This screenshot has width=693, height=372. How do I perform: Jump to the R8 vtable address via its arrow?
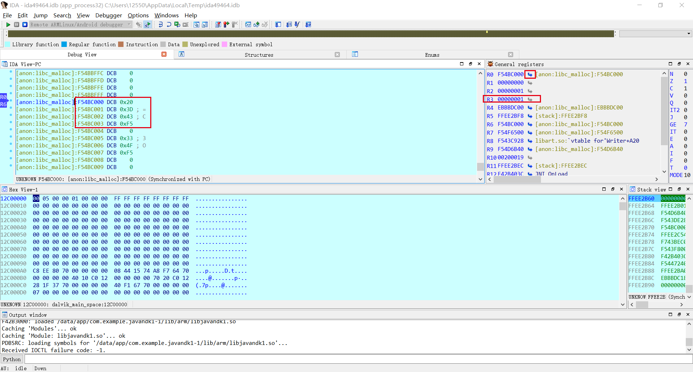point(530,141)
